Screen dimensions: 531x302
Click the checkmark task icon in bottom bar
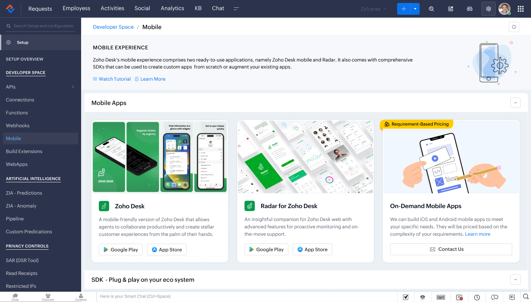click(406, 297)
